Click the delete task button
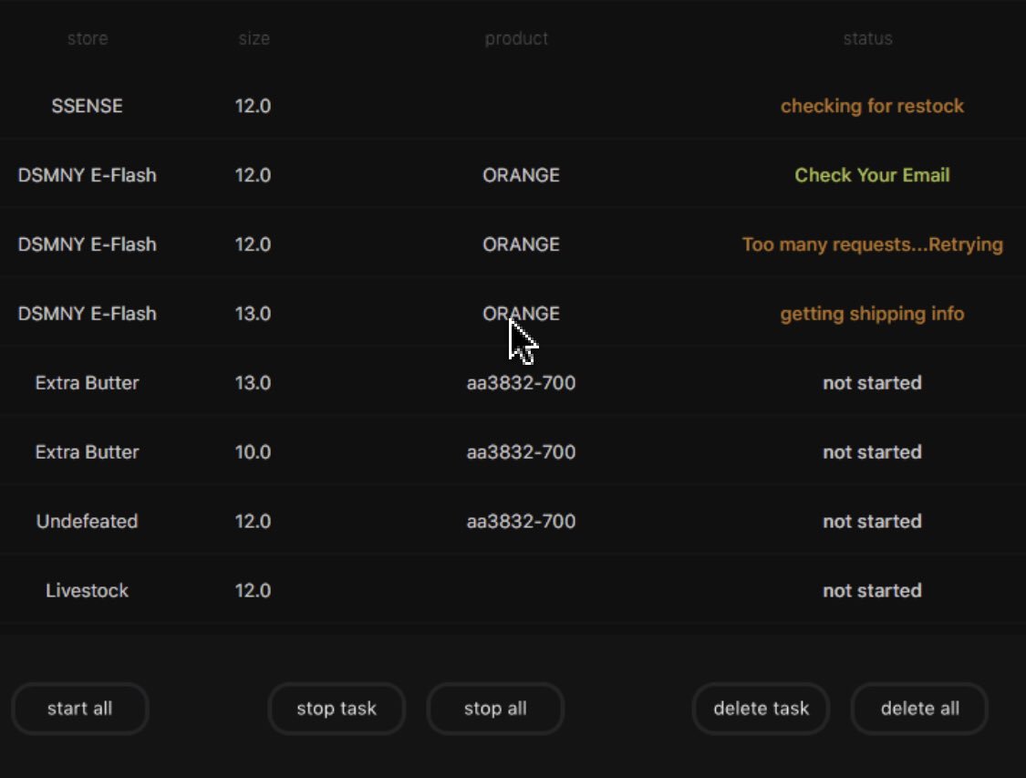The width and height of the screenshot is (1026, 778). [761, 709]
